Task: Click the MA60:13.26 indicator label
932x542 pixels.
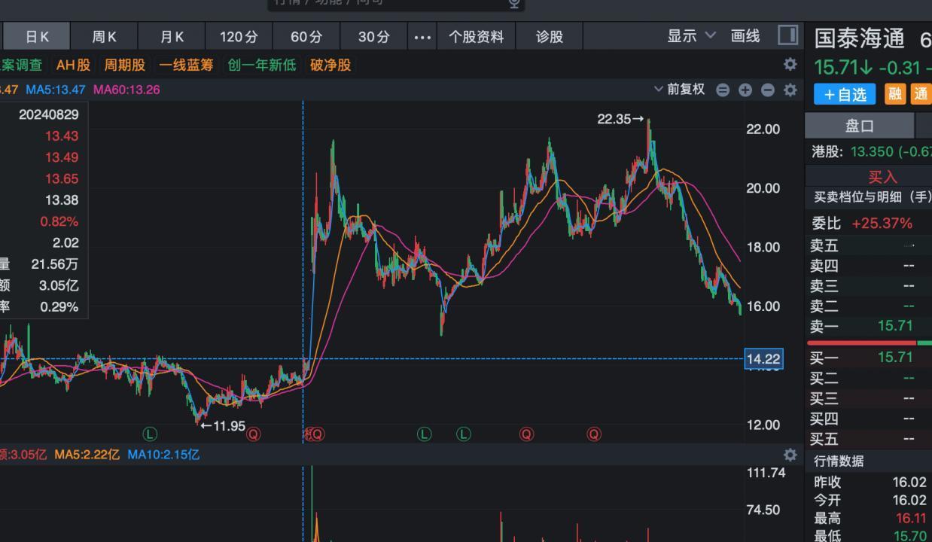Action: [126, 90]
